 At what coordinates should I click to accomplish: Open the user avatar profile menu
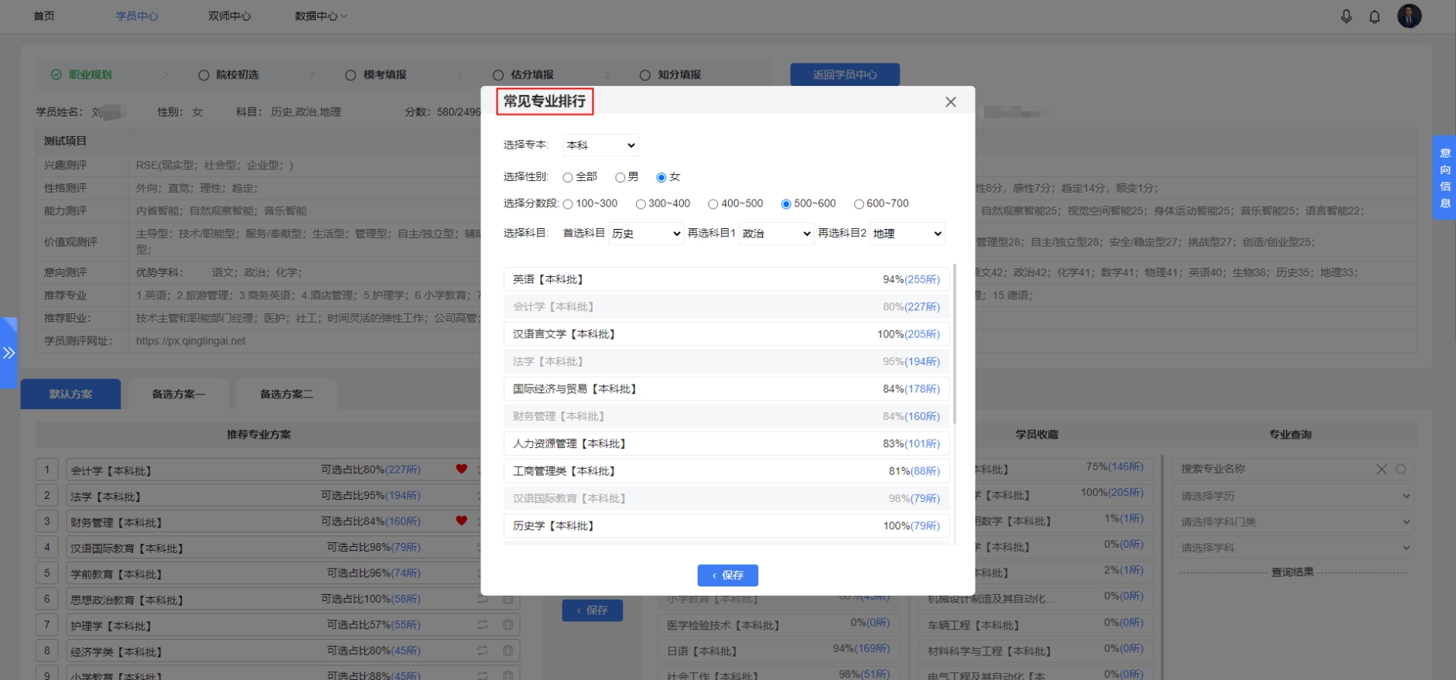(x=1410, y=15)
